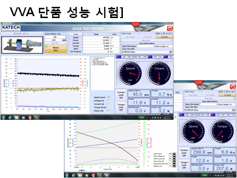Click the Current [A] plot legend icon

(109, 104)
